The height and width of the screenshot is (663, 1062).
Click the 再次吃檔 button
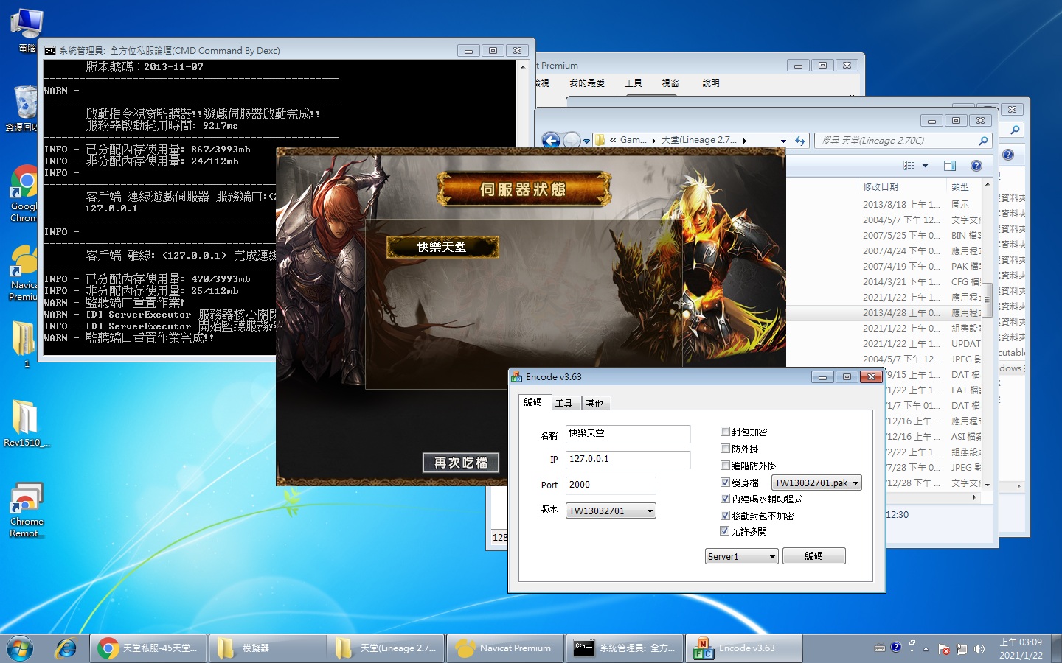click(x=461, y=463)
